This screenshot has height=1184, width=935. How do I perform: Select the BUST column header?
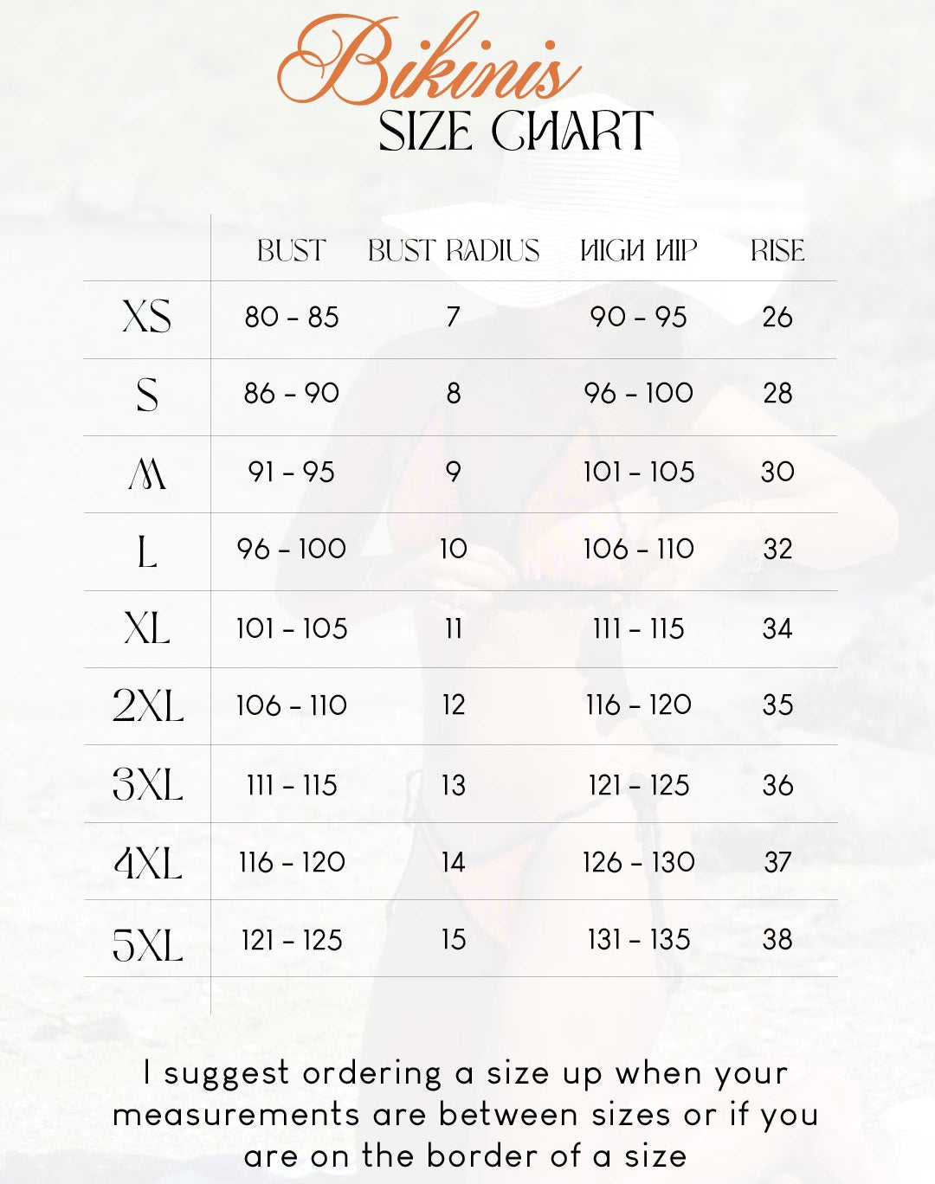(x=291, y=251)
